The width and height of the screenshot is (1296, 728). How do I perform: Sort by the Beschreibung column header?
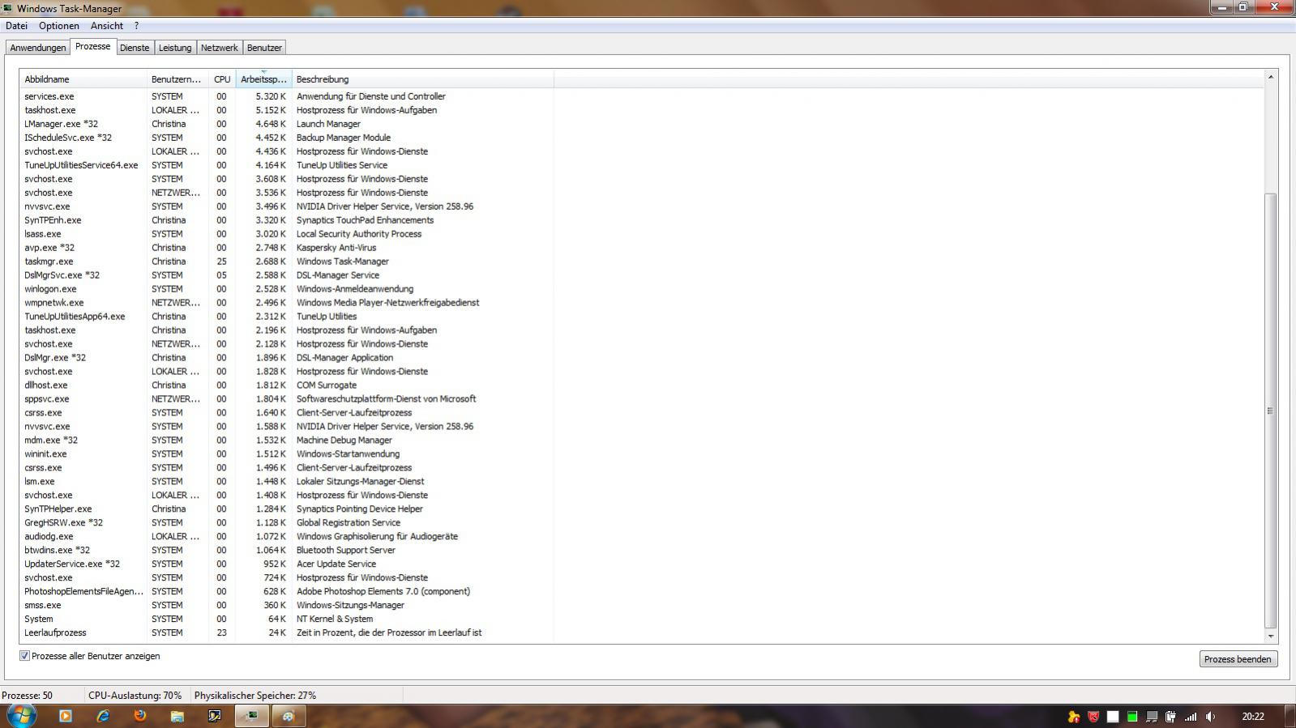click(x=422, y=79)
